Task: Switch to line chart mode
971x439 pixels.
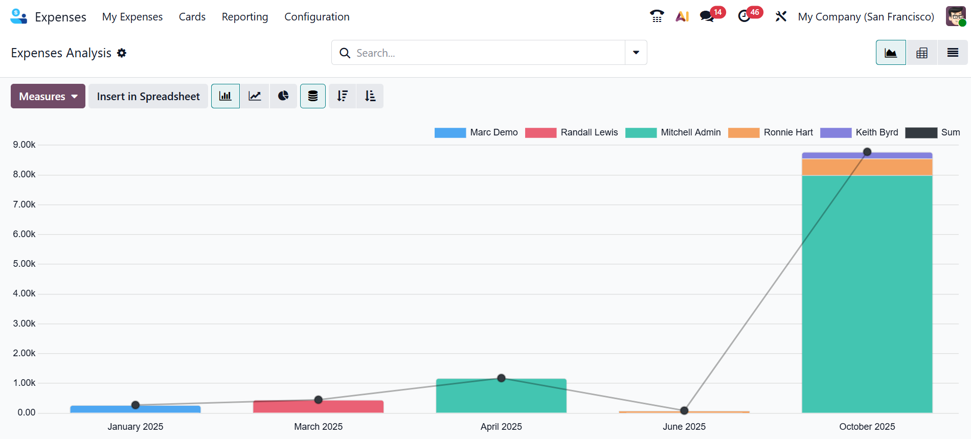Action: coord(255,96)
